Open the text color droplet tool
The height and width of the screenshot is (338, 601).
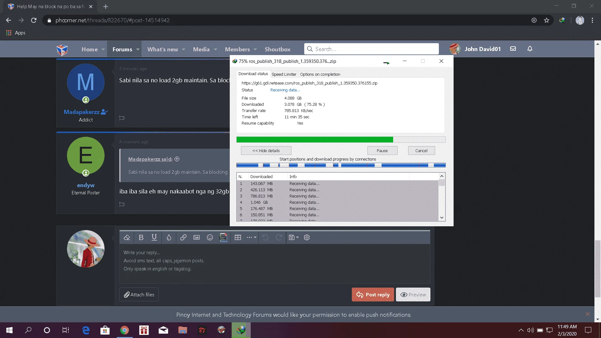[169, 237]
